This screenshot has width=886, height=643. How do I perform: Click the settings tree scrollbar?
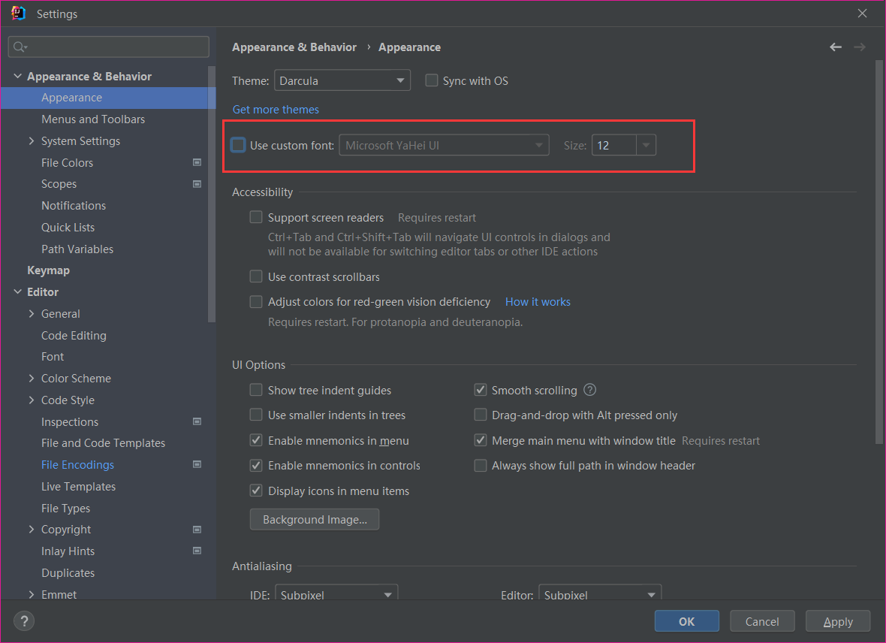pos(212,194)
